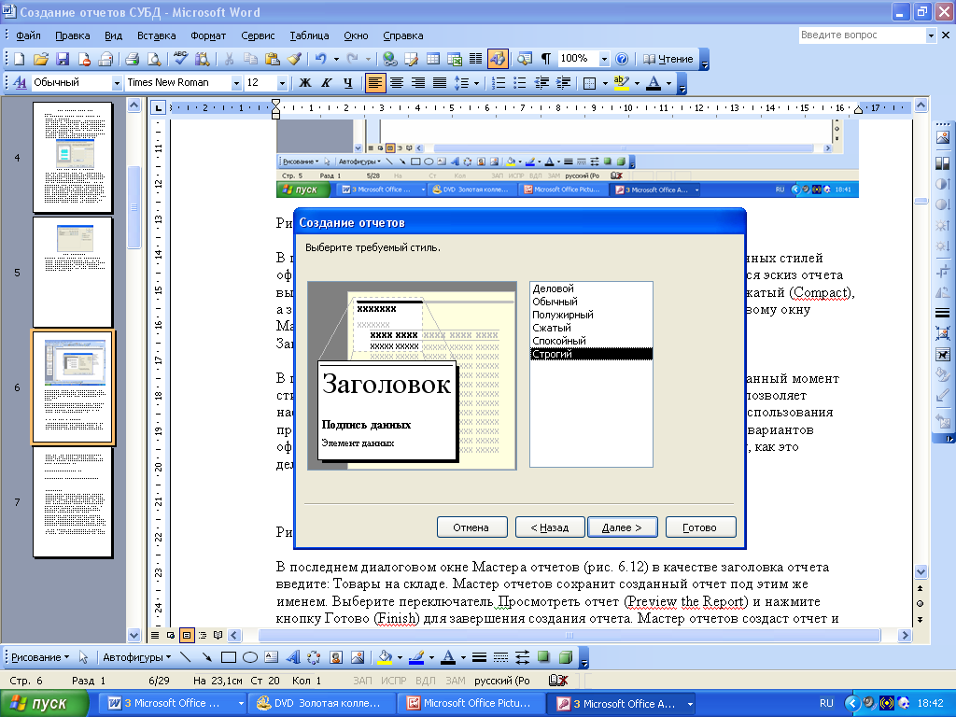The image size is (956, 717).
Task: Toggle left text alignment
Action: point(375,83)
